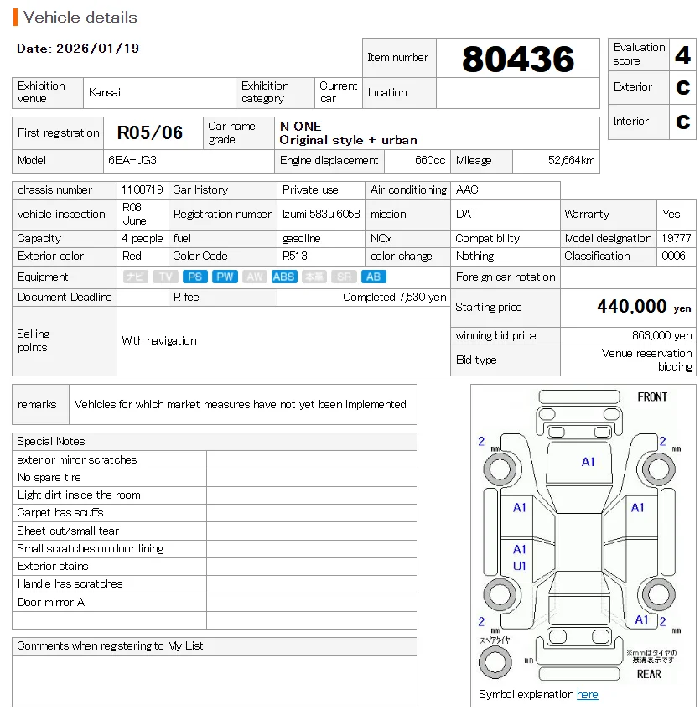Open the Exhibition venue field showing Kansai

[159, 92]
